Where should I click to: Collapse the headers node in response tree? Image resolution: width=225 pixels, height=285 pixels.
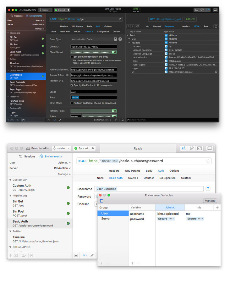129,43
